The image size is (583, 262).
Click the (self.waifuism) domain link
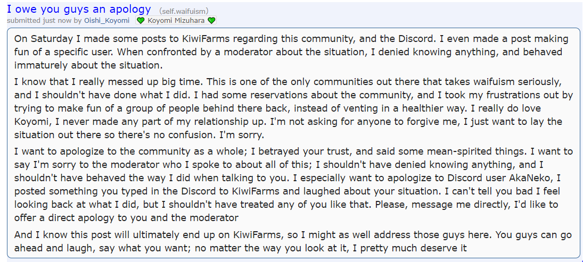click(184, 11)
